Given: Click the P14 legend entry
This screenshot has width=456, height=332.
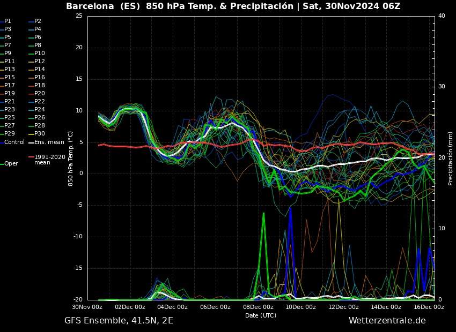Looking at the screenshot, I should pyautogui.click(x=36, y=70).
